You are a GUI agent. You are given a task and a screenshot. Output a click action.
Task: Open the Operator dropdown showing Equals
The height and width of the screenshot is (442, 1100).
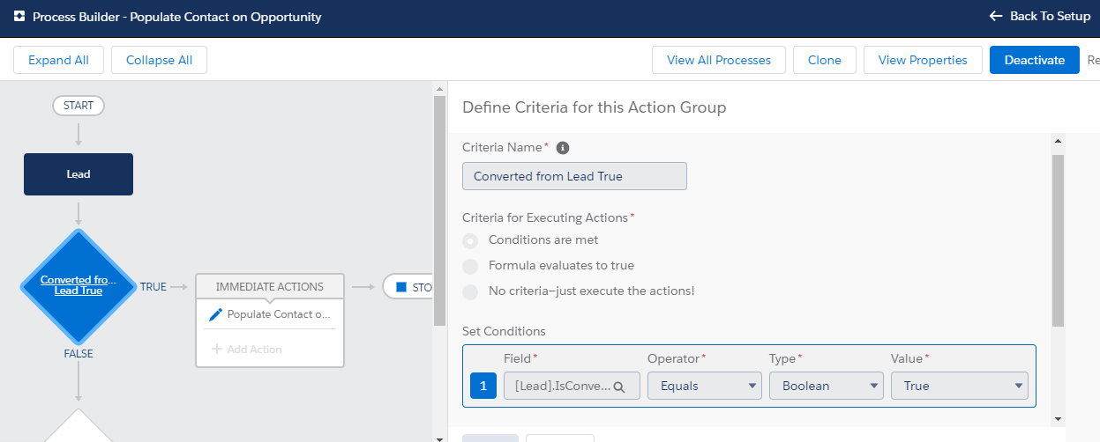coord(704,386)
